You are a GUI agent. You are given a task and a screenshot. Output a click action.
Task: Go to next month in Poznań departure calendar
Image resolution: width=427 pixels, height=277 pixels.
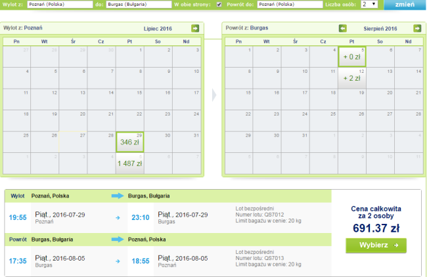click(x=195, y=28)
